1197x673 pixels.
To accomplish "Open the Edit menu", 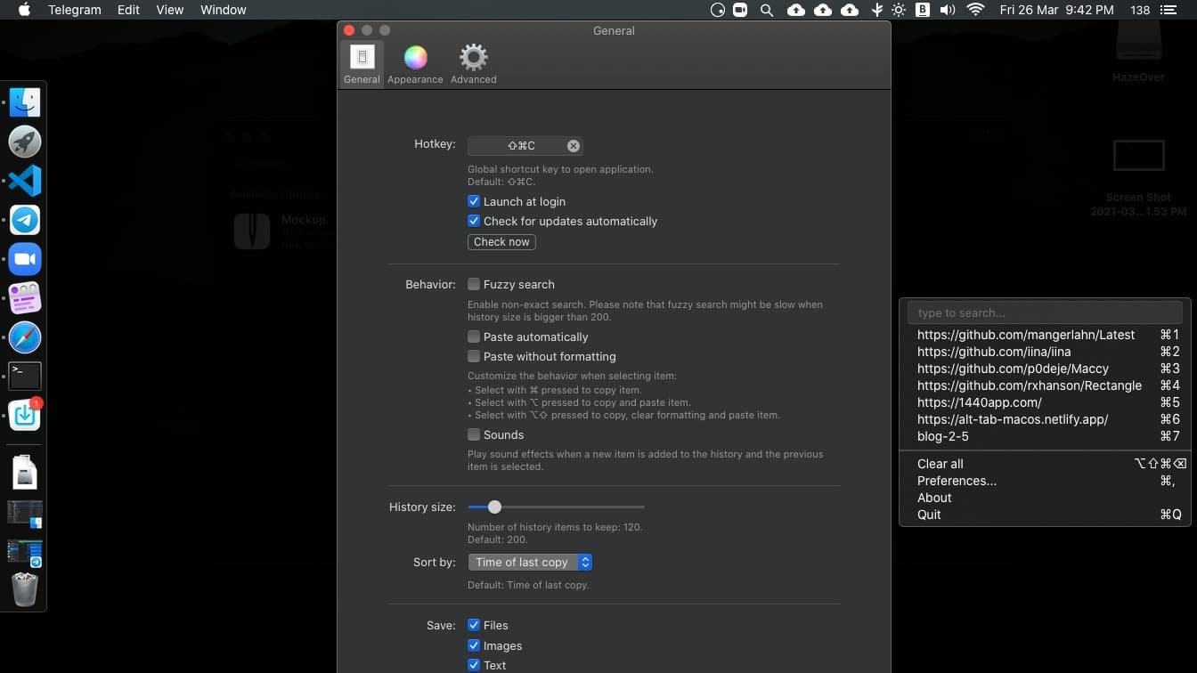I will pos(128,10).
